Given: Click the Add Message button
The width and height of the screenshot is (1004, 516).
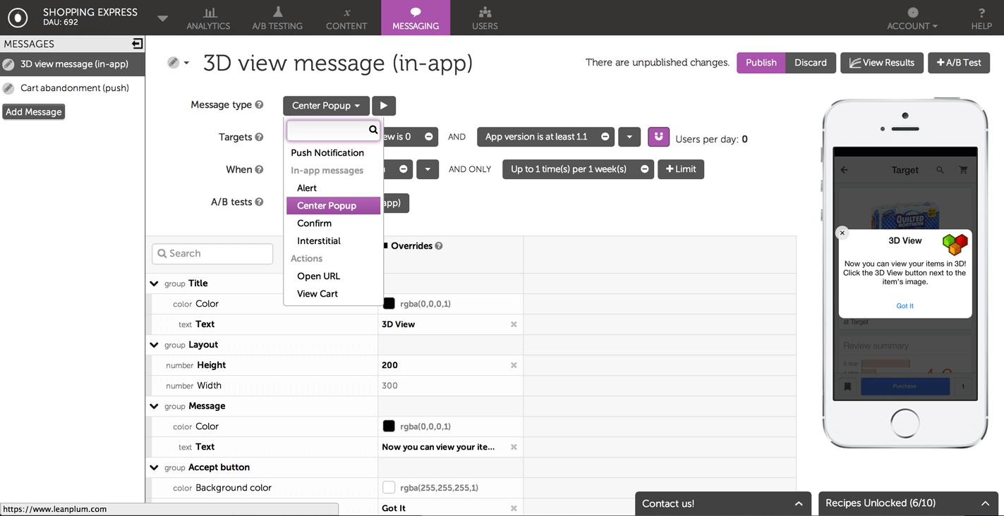Looking at the screenshot, I should point(34,112).
